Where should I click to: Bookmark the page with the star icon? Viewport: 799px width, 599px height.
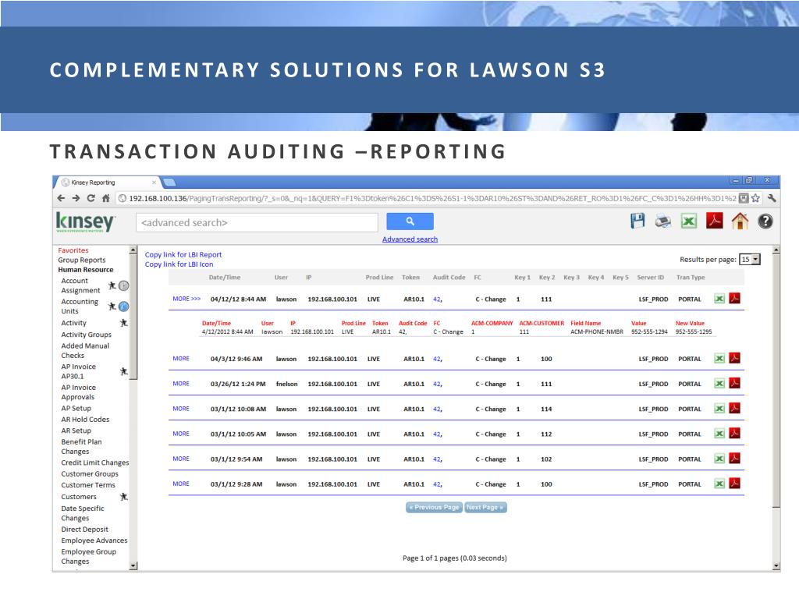[755, 198]
